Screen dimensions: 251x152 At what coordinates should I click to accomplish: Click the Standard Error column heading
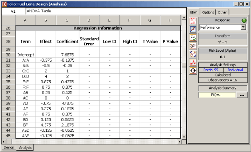(89, 41)
